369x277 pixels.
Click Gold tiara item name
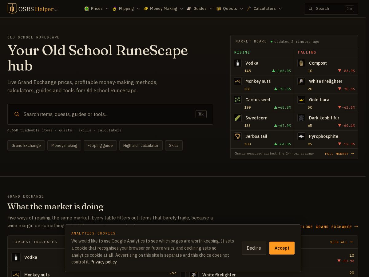click(319, 100)
